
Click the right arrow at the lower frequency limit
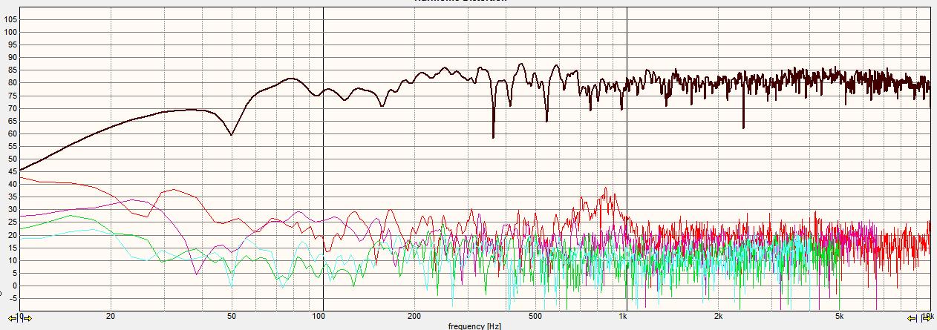pos(27,318)
